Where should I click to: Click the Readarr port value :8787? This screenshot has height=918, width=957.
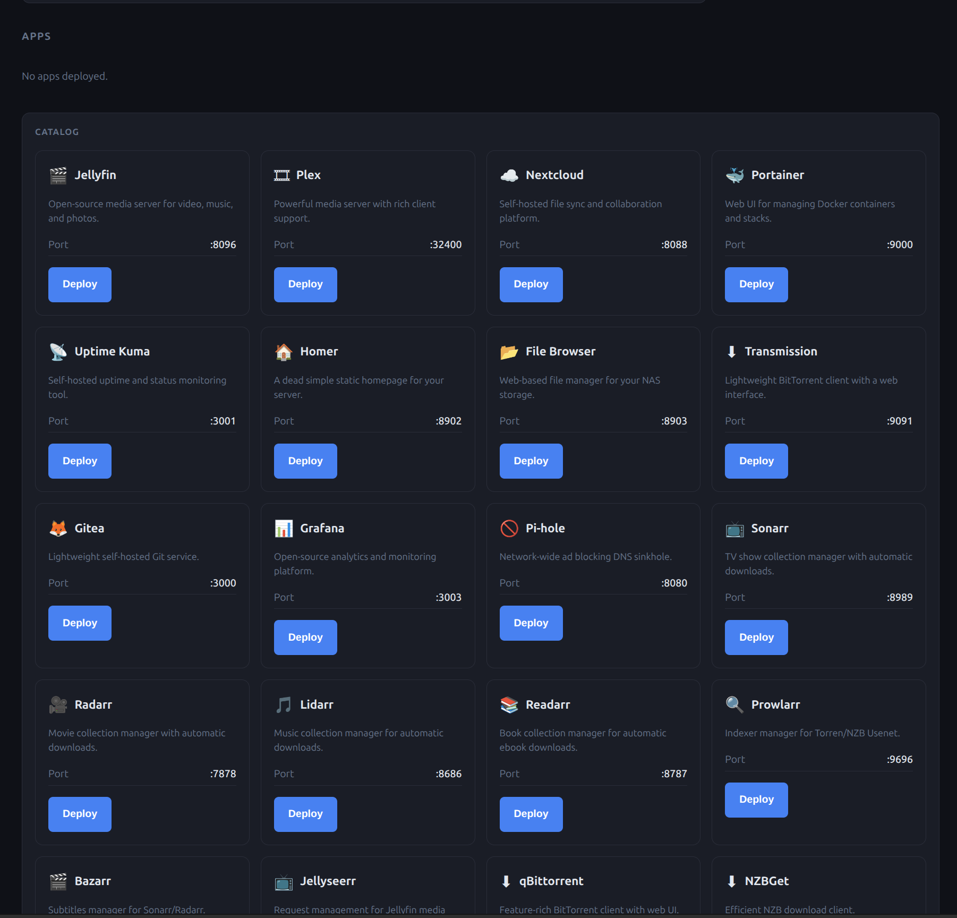674,774
